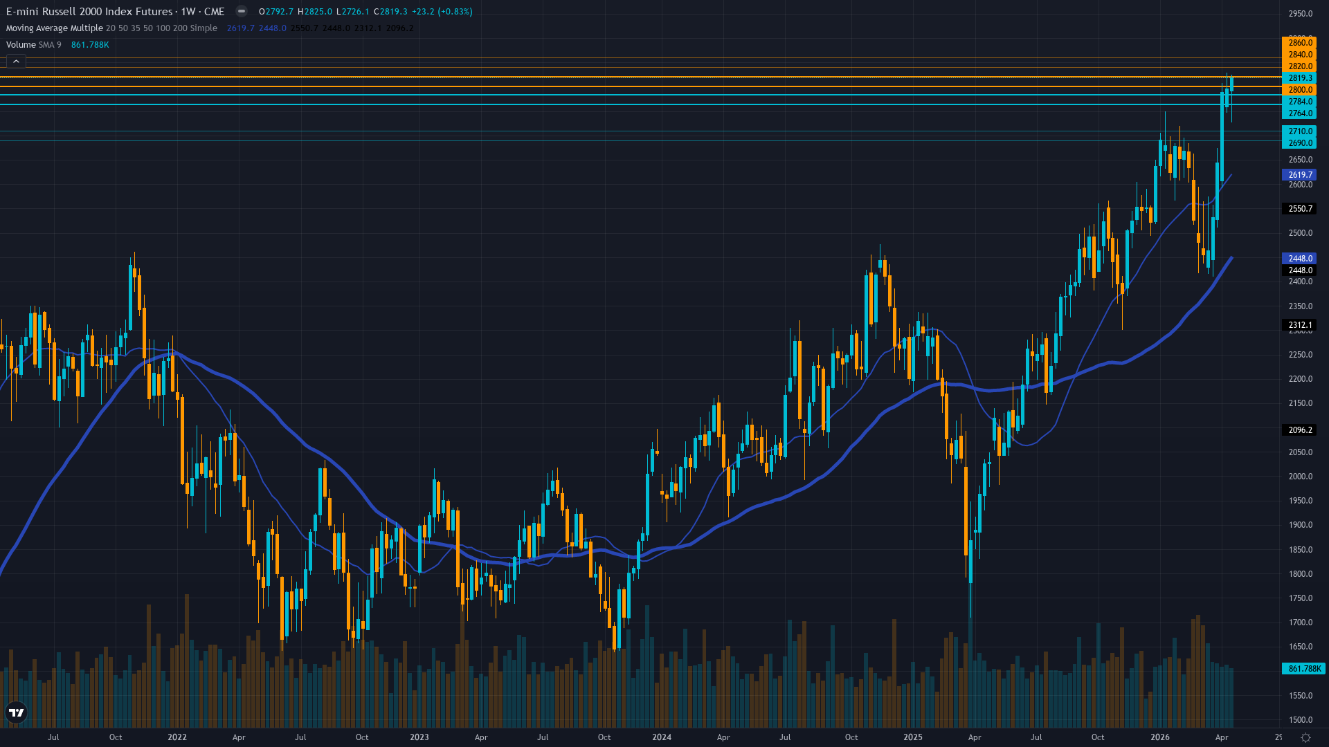Click 2619.7 value in the Moving Average legend
The image size is (1329, 747).
[241, 28]
